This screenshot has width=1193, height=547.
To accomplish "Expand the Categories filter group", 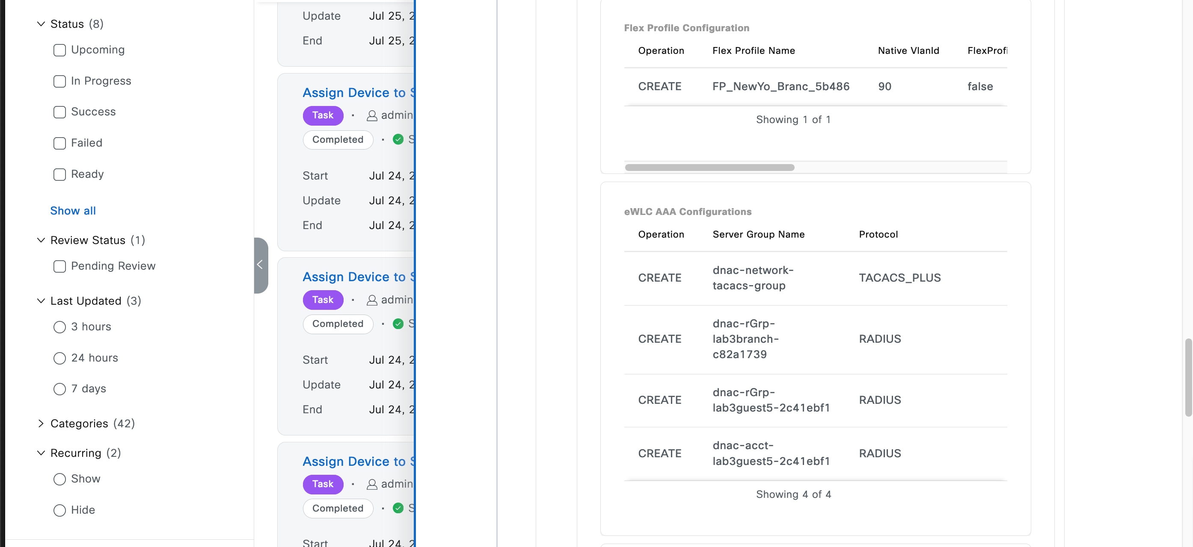I will (41, 423).
